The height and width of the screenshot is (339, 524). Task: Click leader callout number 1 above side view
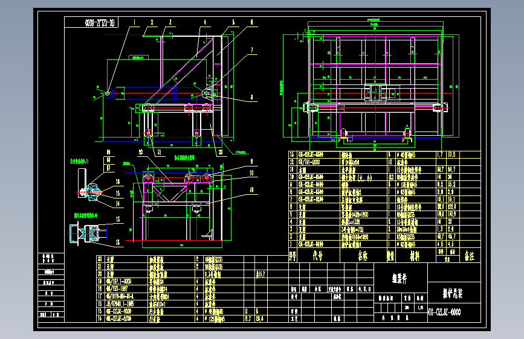[x=134, y=22]
